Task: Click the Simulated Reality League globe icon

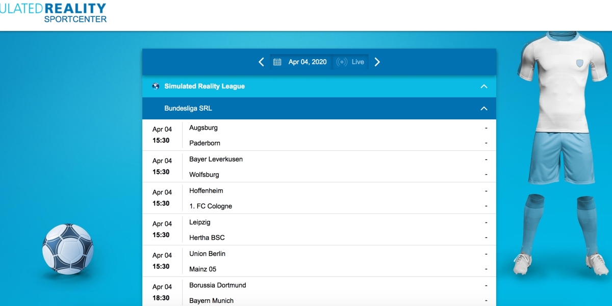Action: click(156, 86)
